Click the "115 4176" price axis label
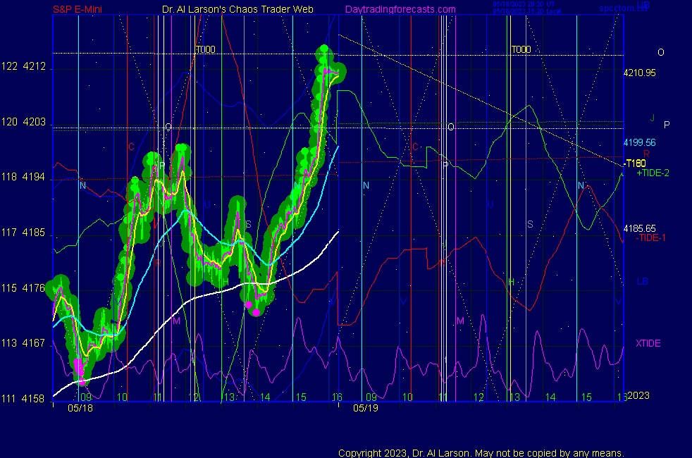Image resolution: width=692 pixels, height=458 pixels. 23,288
